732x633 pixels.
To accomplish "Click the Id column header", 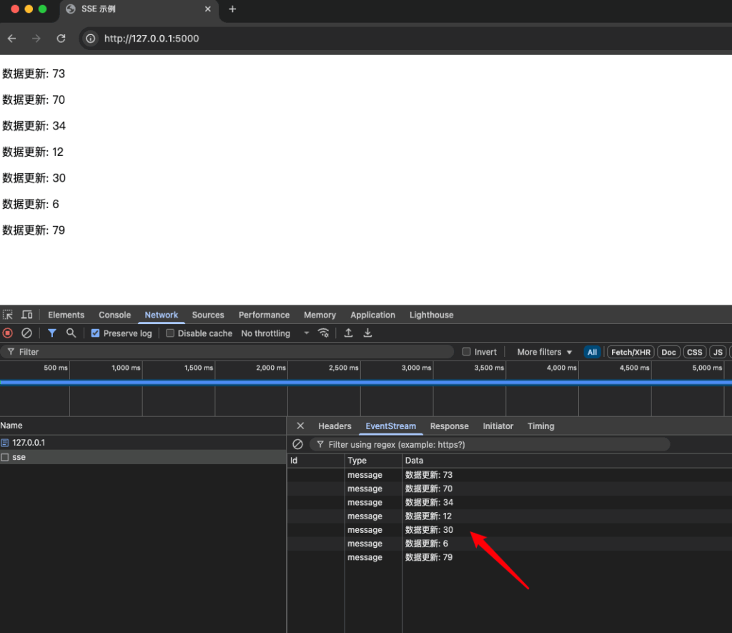I will tap(315, 460).
